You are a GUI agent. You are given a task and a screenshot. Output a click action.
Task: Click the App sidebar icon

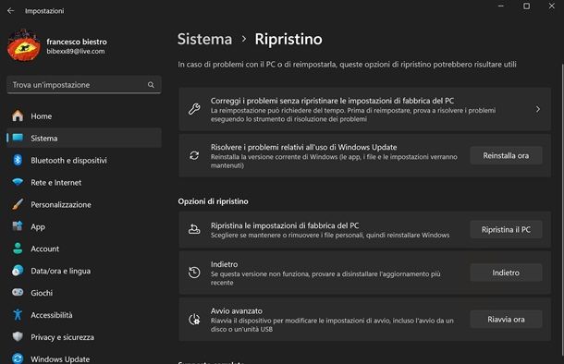[x=18, y=226]
